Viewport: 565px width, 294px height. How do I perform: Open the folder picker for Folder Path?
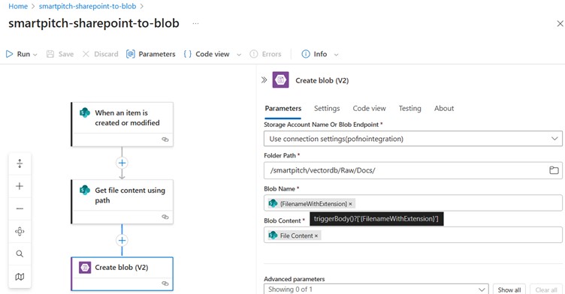554,170
